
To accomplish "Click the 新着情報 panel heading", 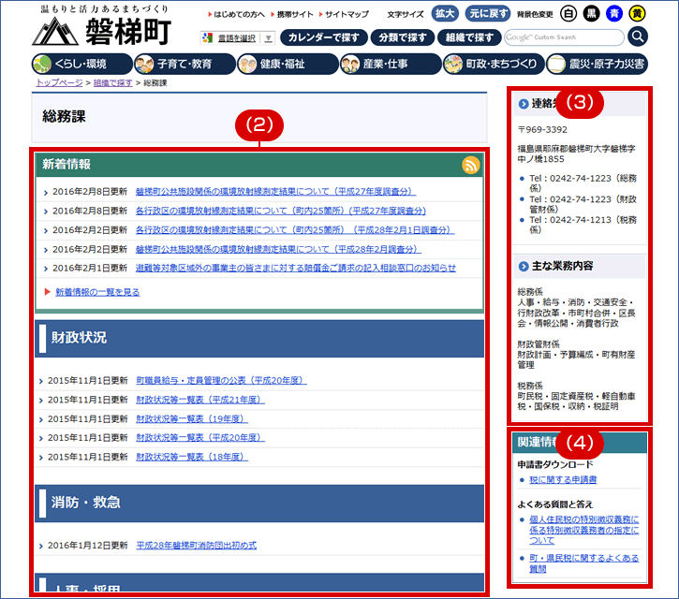I will [66, 165].
